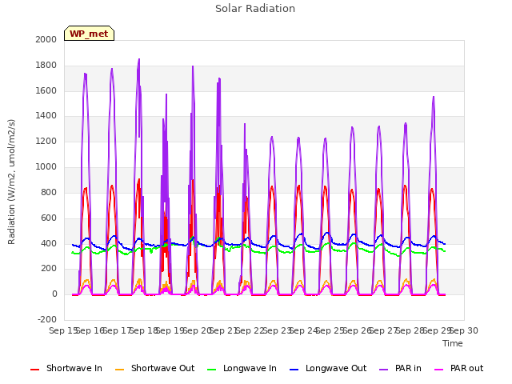Select the Shortwave Out legend label
The width and height of the screenshot is (512, 384).
point(162,368)
